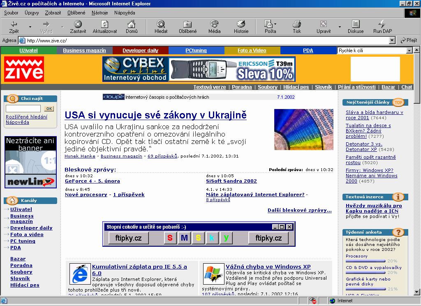
Task: Click the doupě magazine logo
Action: tap(113, 97)
